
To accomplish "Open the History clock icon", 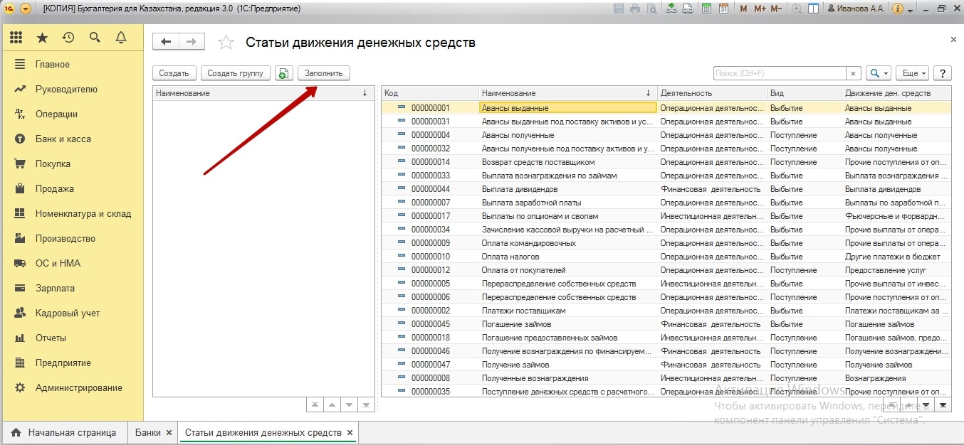I will pos(68,38).
